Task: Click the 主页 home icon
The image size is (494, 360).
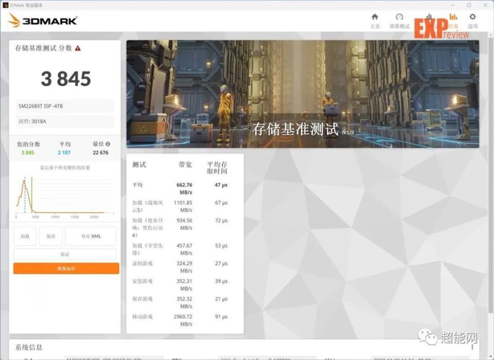Action: (376, 17)
